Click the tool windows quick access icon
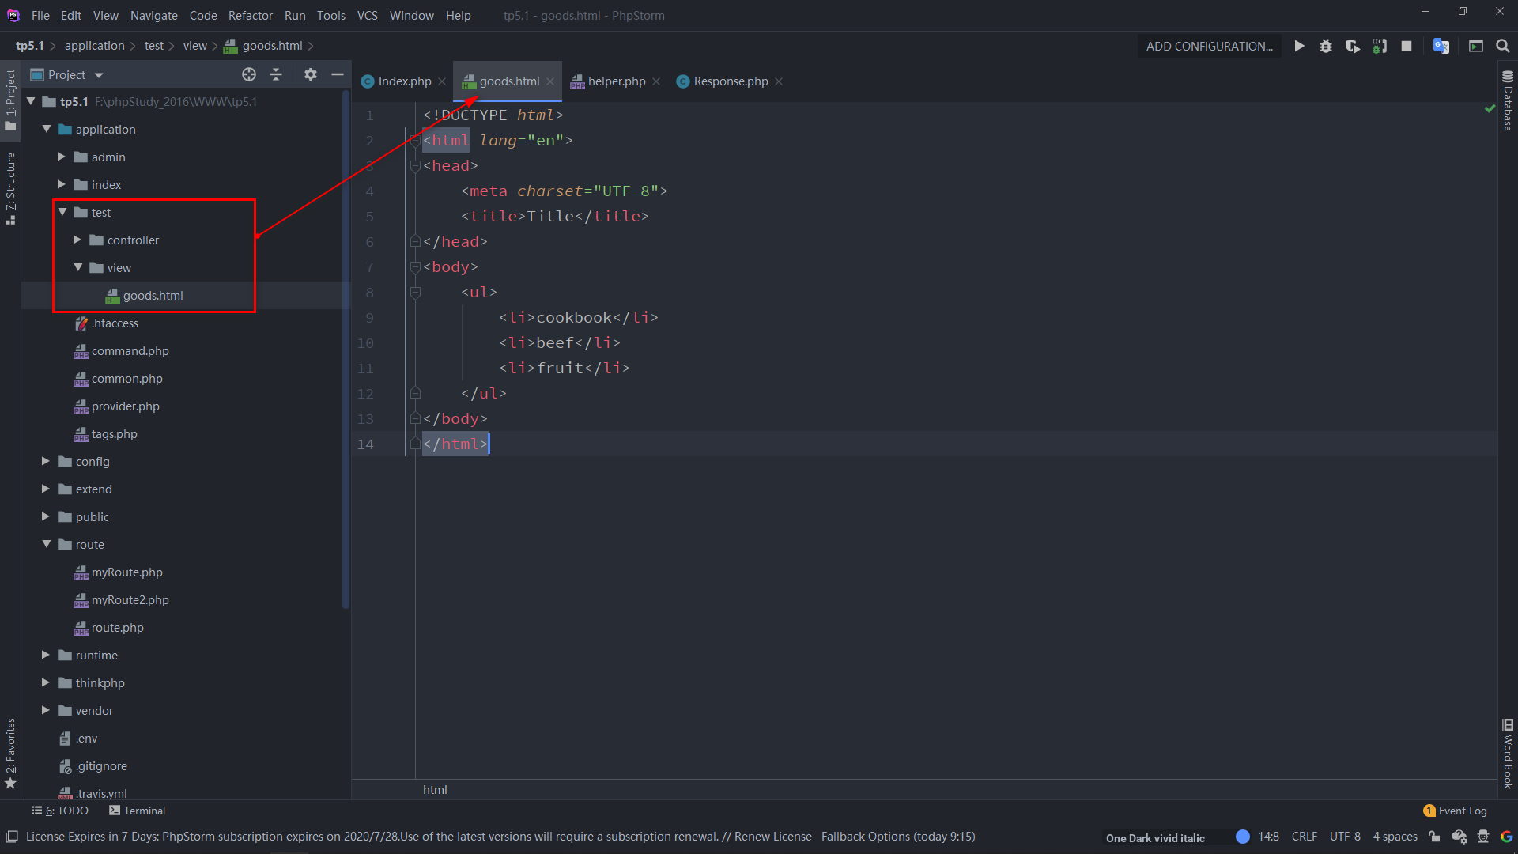Screen dimensions: 1518x854 [12, 837]
